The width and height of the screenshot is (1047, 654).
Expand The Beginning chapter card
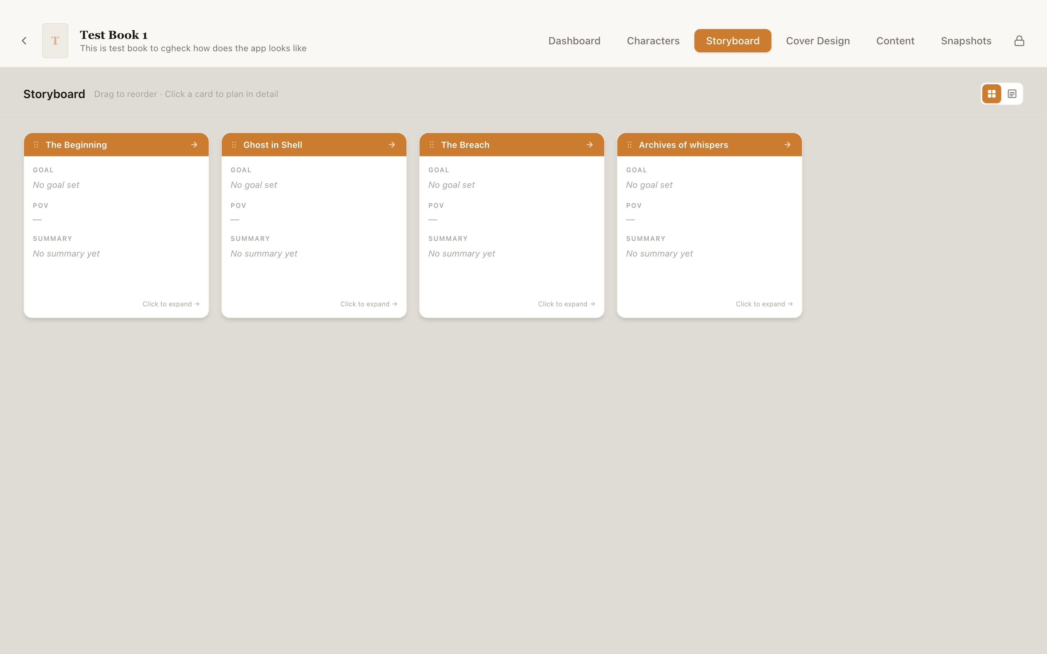[x=171, y=304]
